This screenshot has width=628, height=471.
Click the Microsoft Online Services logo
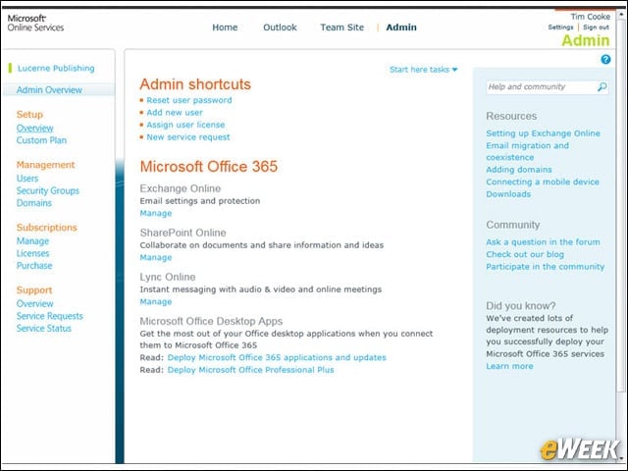tap(35, 23)
